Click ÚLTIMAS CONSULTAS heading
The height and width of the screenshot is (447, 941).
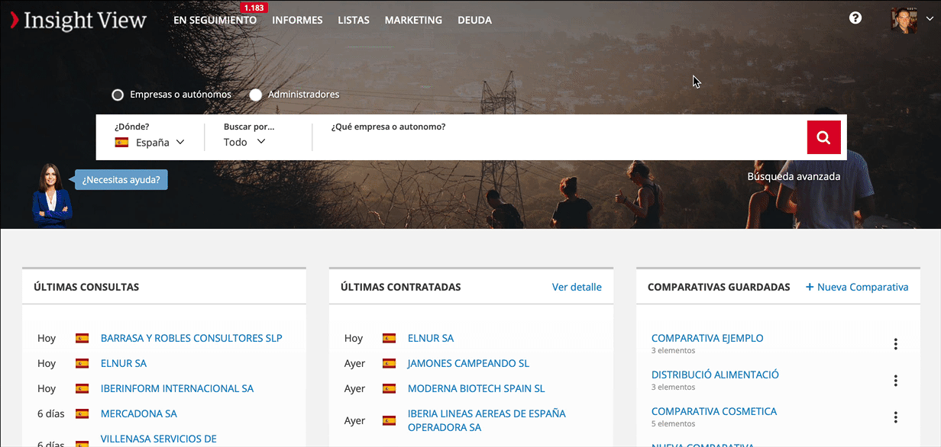click(x=86, y=288)
